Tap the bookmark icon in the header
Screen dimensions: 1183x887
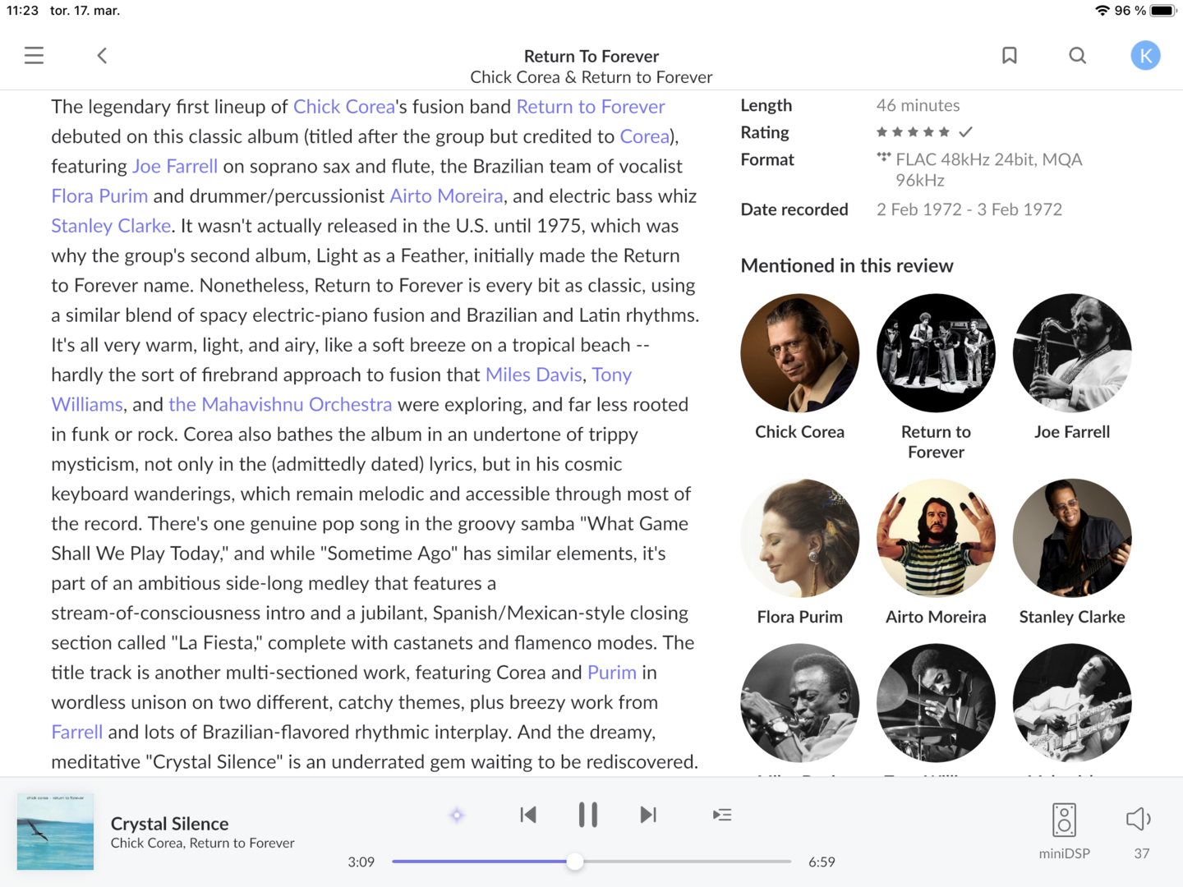coord(1010,55)
